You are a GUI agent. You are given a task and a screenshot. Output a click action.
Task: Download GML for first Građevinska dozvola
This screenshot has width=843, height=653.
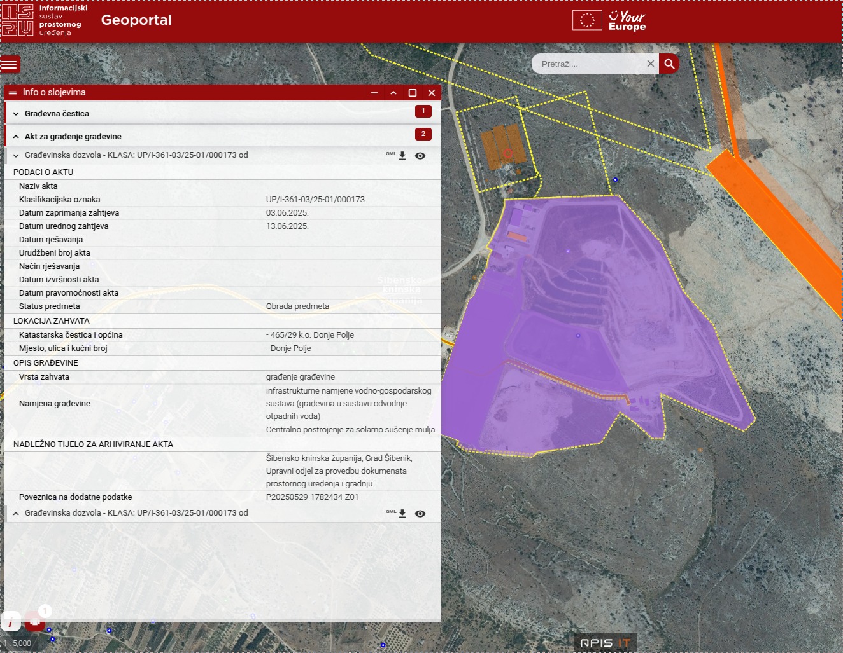coord(402,155)
